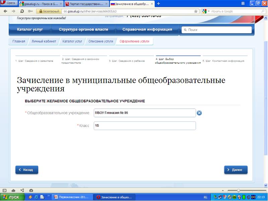
Task: Click the Opera Turbo icon in status bar
Action: 31,190
